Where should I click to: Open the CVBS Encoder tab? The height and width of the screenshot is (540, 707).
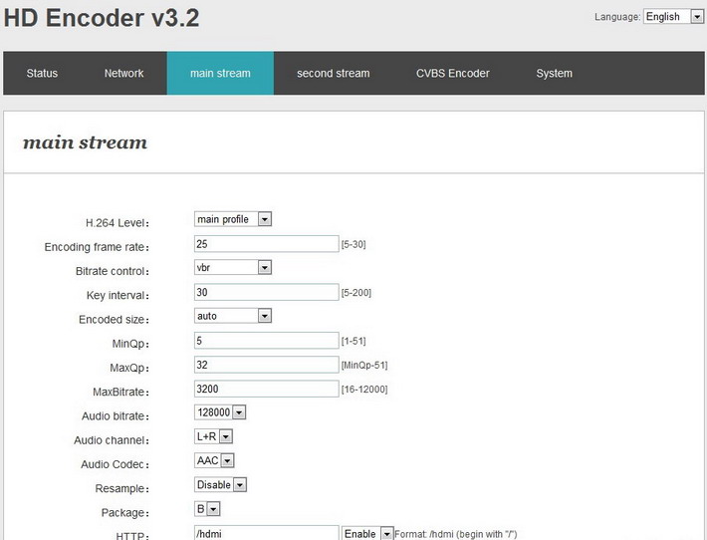[x=452, y=73]
